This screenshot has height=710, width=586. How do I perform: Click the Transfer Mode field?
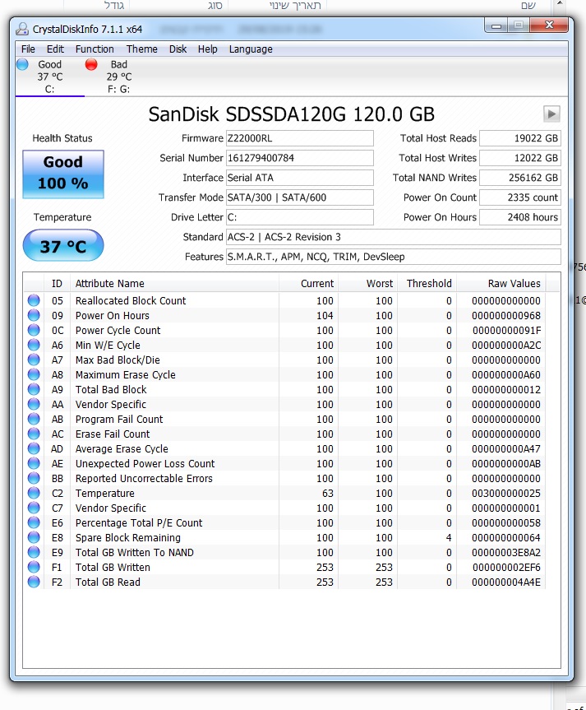click(299, 197)
